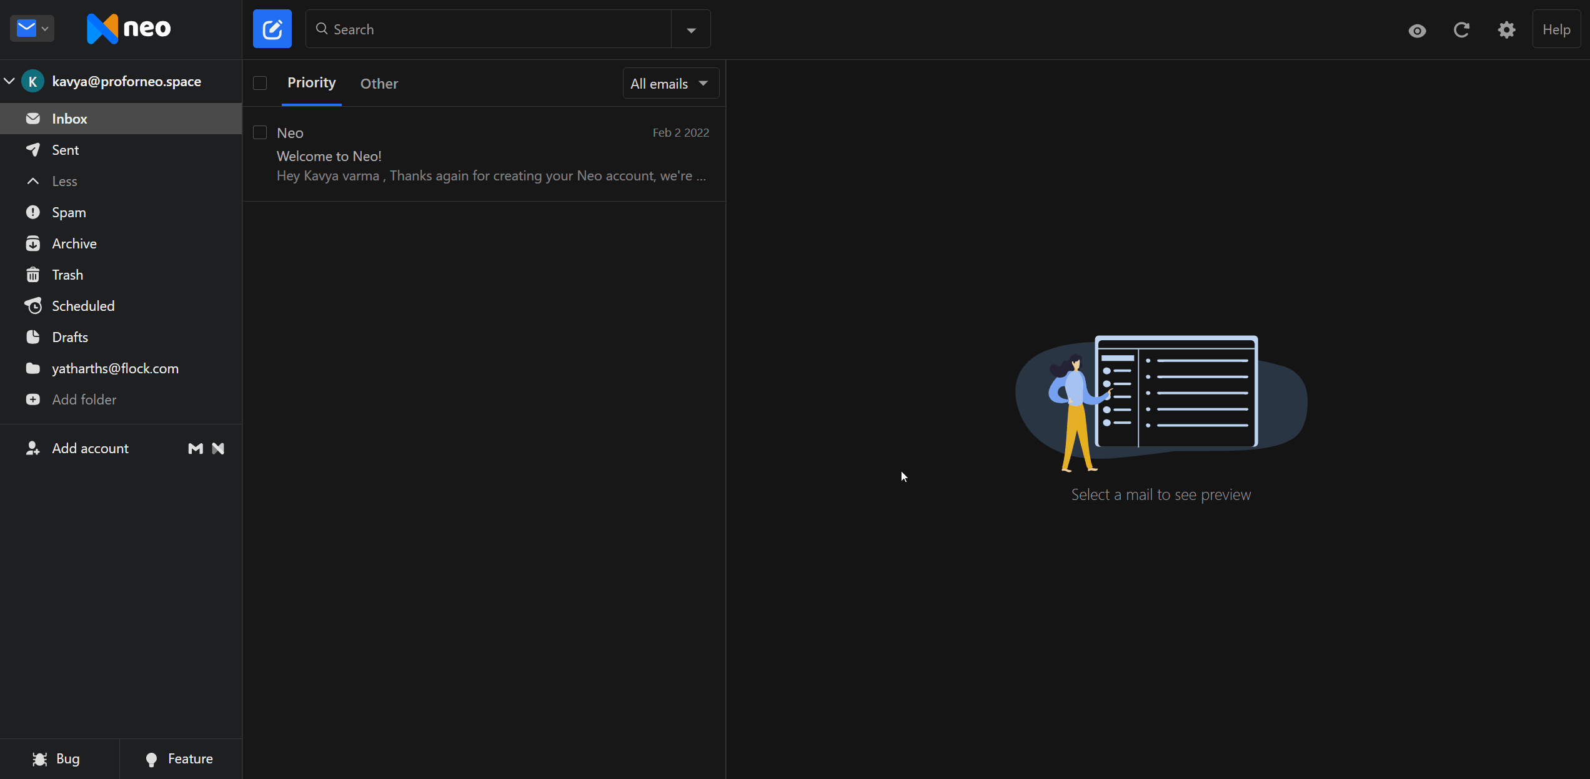Open the All emails filter dropdown

(x=670, y=83)
